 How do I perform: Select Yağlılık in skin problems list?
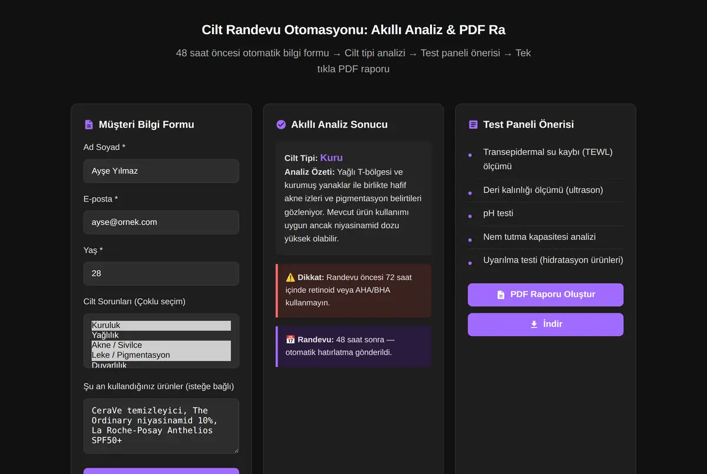tap(161, 335)
